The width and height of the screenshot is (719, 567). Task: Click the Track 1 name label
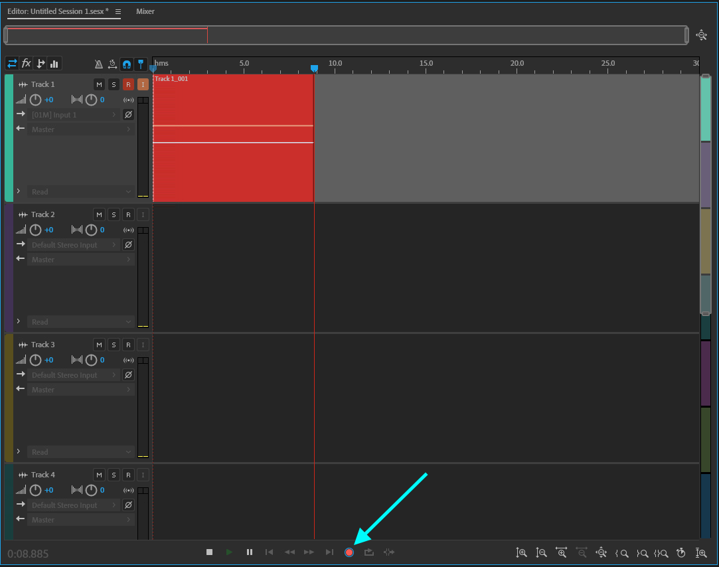[43, 84]
